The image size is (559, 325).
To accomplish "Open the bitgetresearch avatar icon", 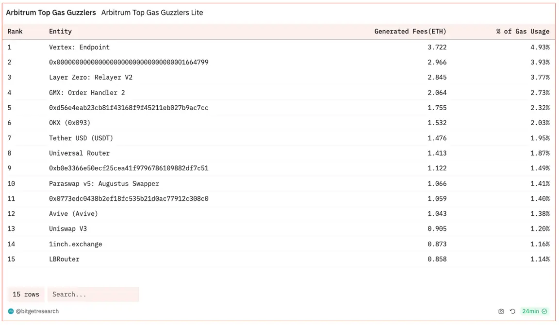I will click(11, 311).
